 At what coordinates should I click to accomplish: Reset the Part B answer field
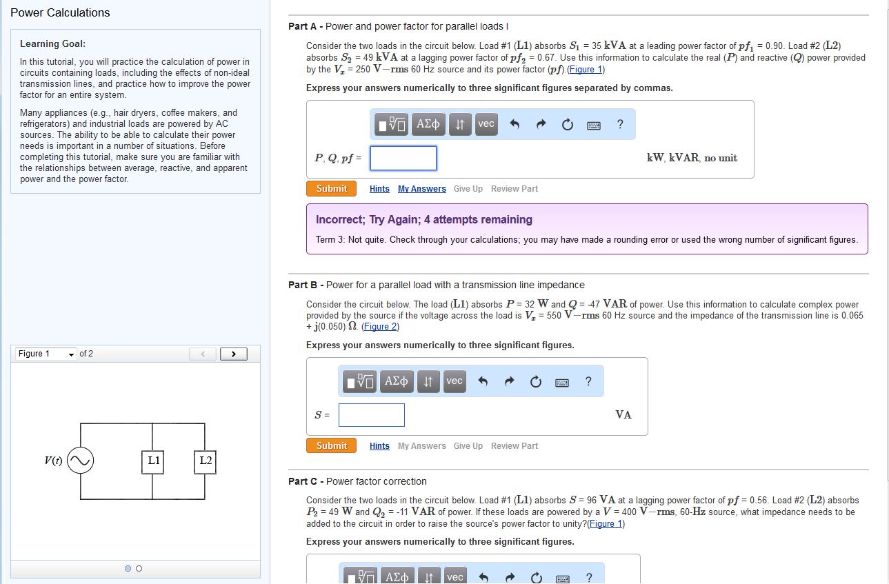[536, 382]
